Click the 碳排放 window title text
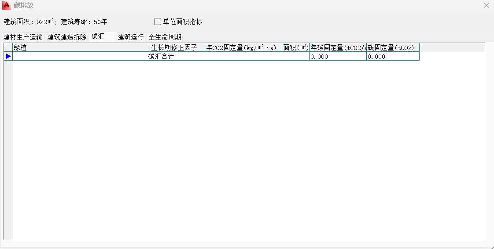Image resolution: width=494 pixels, height=249 pixels. click(x=24, y=6)
